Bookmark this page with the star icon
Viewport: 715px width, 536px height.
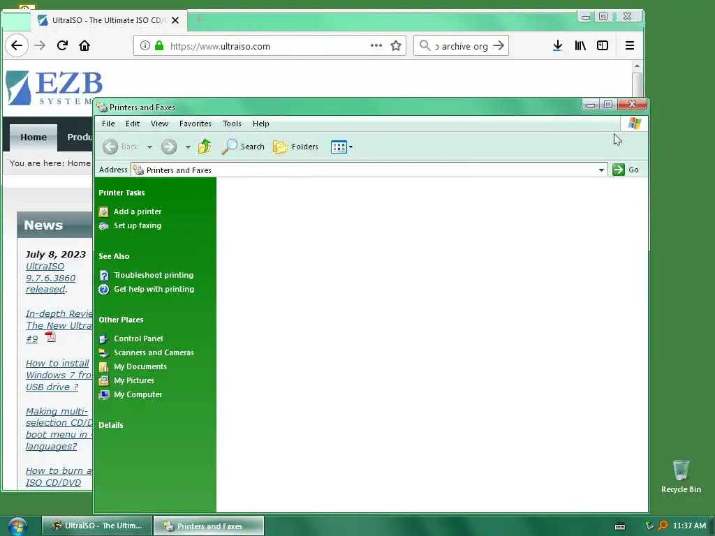click(x=396, y=45)
